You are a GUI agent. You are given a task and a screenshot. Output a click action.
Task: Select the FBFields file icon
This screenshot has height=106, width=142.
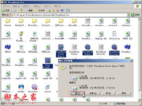point(21,47)
